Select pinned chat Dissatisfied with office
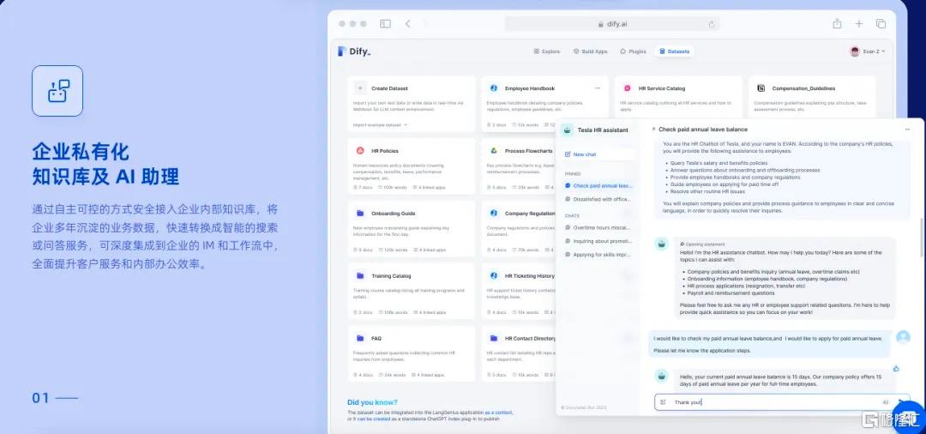 click(598, 199)
